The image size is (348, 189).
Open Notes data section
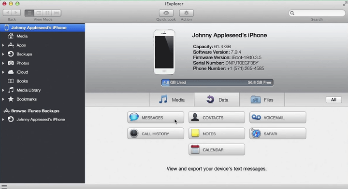pyautogui.click(x=217, y=134)
